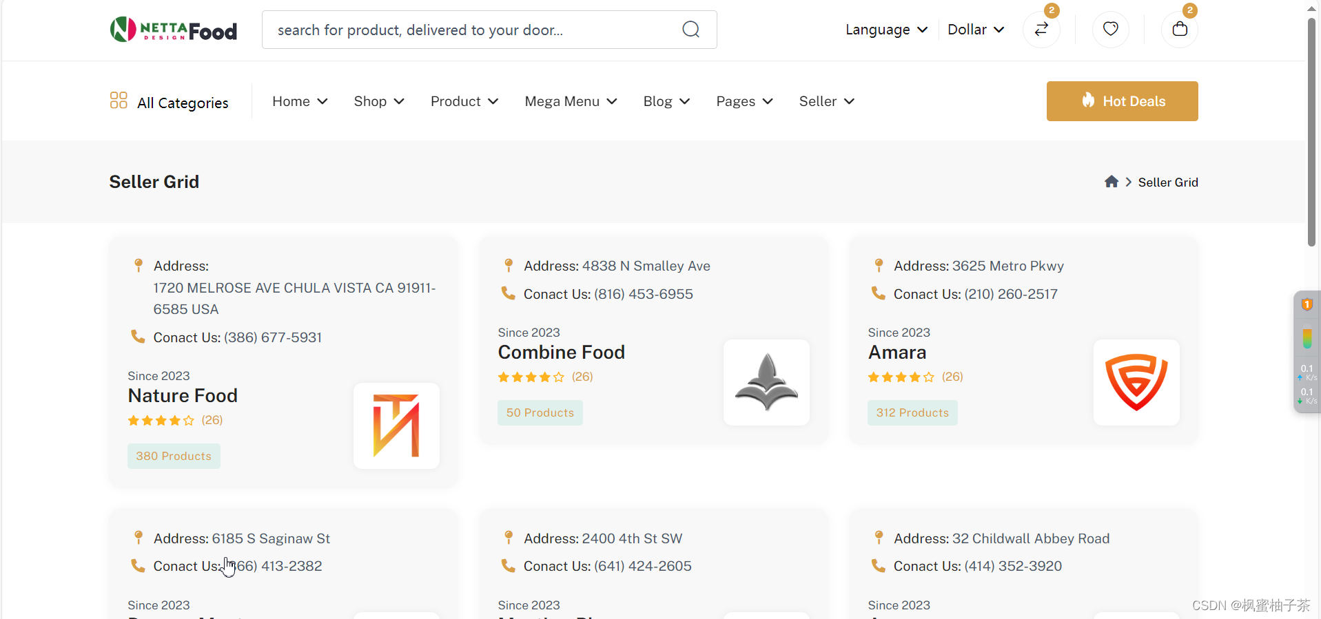Image resolution: width=1321 pixels, height=619 pixels.
Task: Click Since 2023 above Combine Food
Action: (529, 332)
